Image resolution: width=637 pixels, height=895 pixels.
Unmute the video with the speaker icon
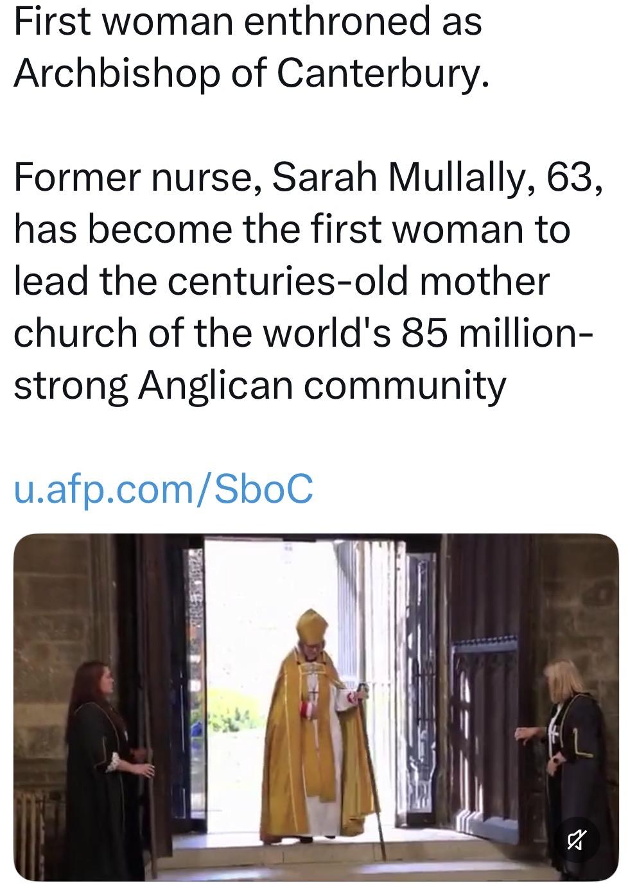(x=577, y=838)
